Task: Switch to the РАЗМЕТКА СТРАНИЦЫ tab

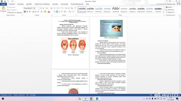Action: pos(42,4)
